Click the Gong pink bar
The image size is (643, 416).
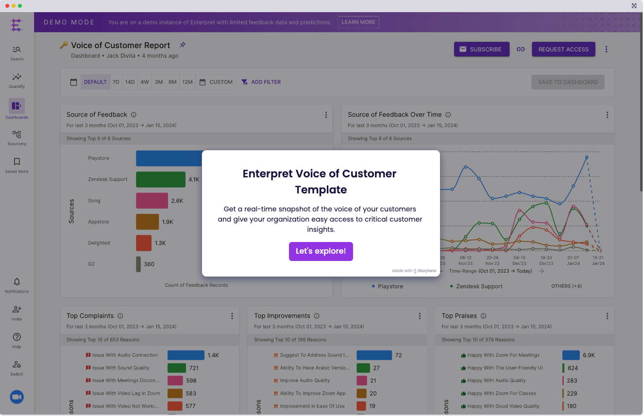(x=152, y=201)
